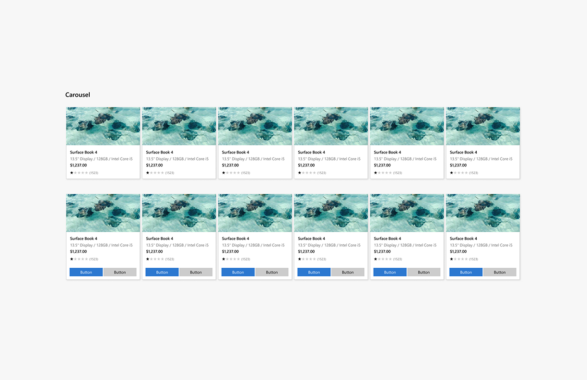This screenshot has width=587, height=380.
Task: Click gray Button on first bottom-row card
Action: (x=120, y=272)
